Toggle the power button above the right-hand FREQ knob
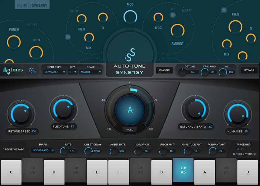 [x=224, y=10]
